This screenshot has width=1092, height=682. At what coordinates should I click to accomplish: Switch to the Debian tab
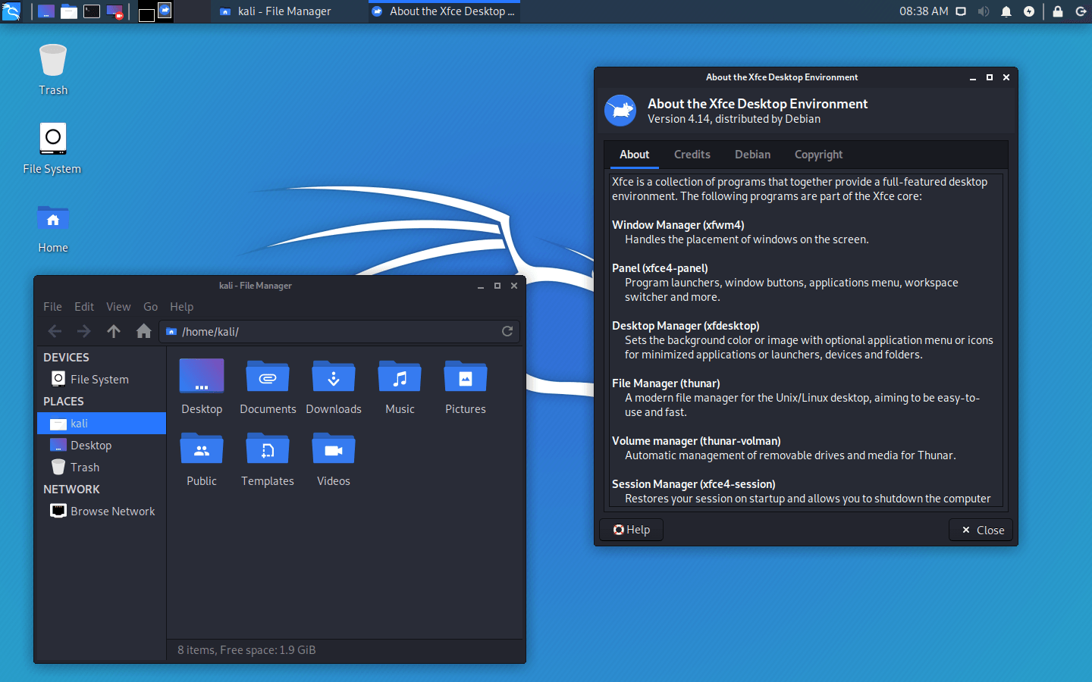[752, 155]
